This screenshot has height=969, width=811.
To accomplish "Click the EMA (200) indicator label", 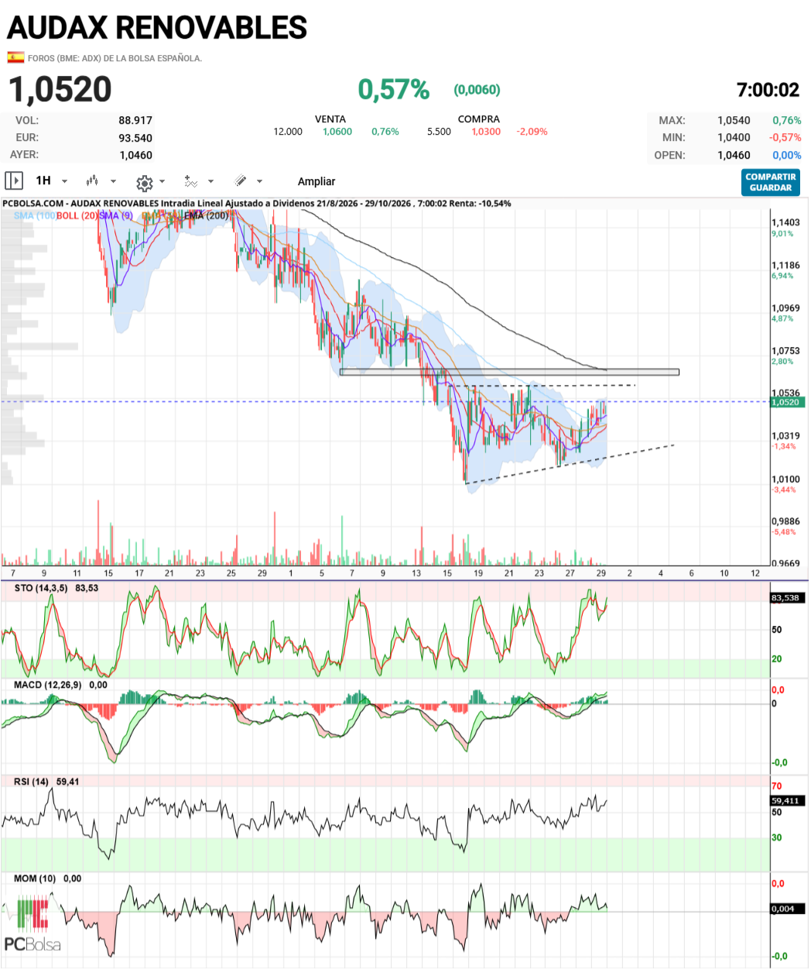I will 206,215.
